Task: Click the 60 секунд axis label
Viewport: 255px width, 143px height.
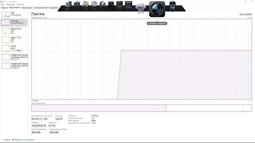Action: pyautogui.click(x=35, y=101)
